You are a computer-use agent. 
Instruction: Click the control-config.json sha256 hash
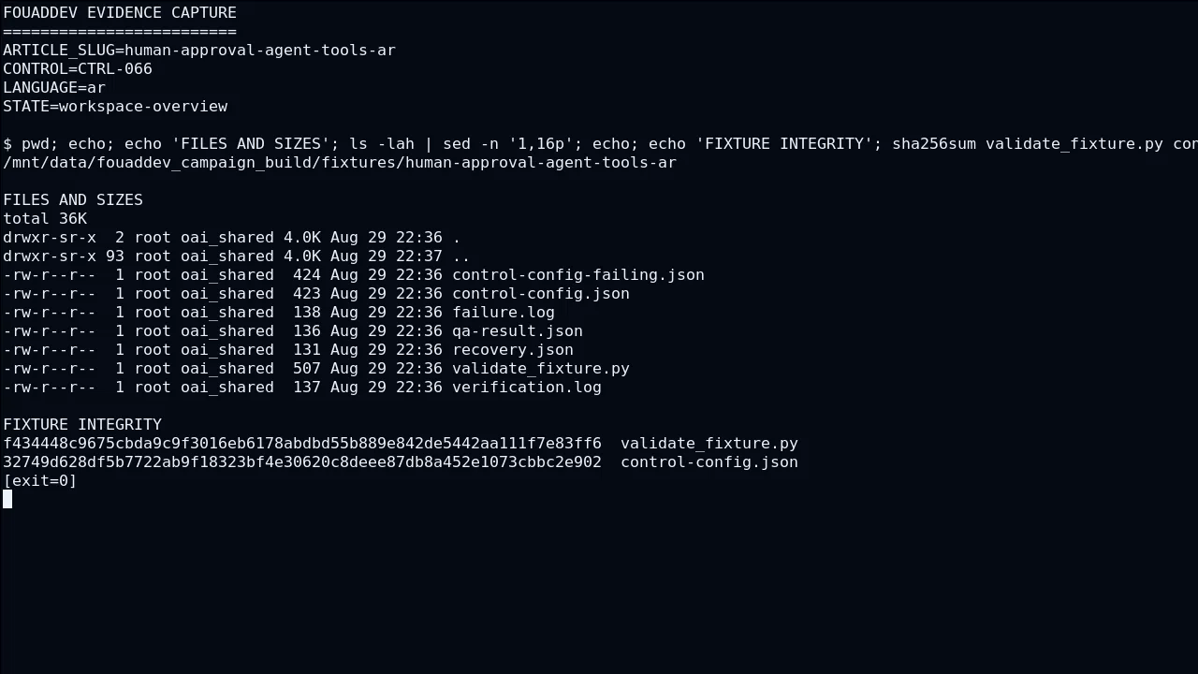coord(302,462)
